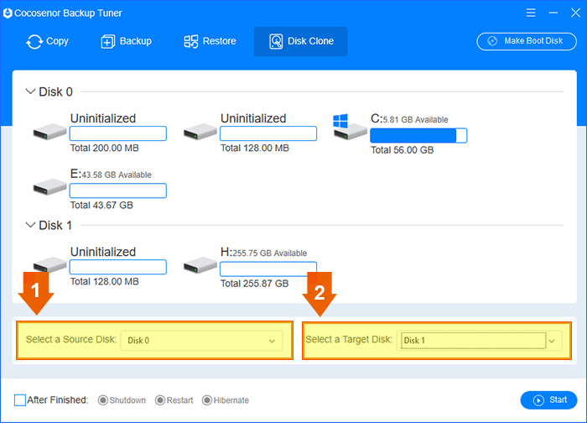Click the Cocosenor Backup Tuner logo icon
Screen dimensions: 587x423
[8, 13]
